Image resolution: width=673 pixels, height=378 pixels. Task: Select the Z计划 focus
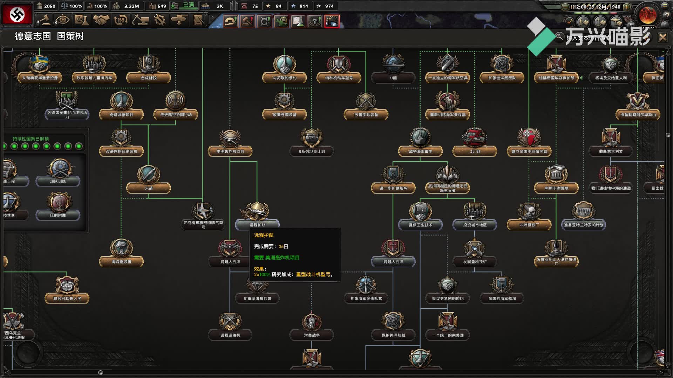click(475, 143)
